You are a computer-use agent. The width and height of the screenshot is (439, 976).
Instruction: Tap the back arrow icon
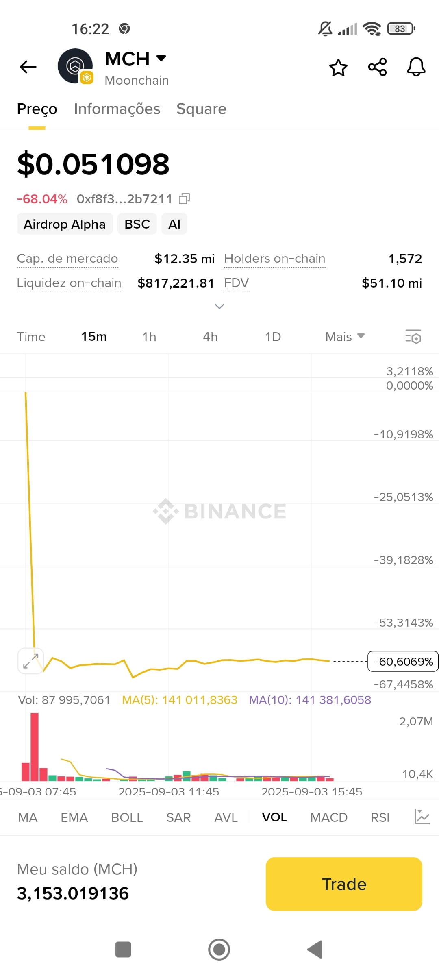click(x=28, y=67)
